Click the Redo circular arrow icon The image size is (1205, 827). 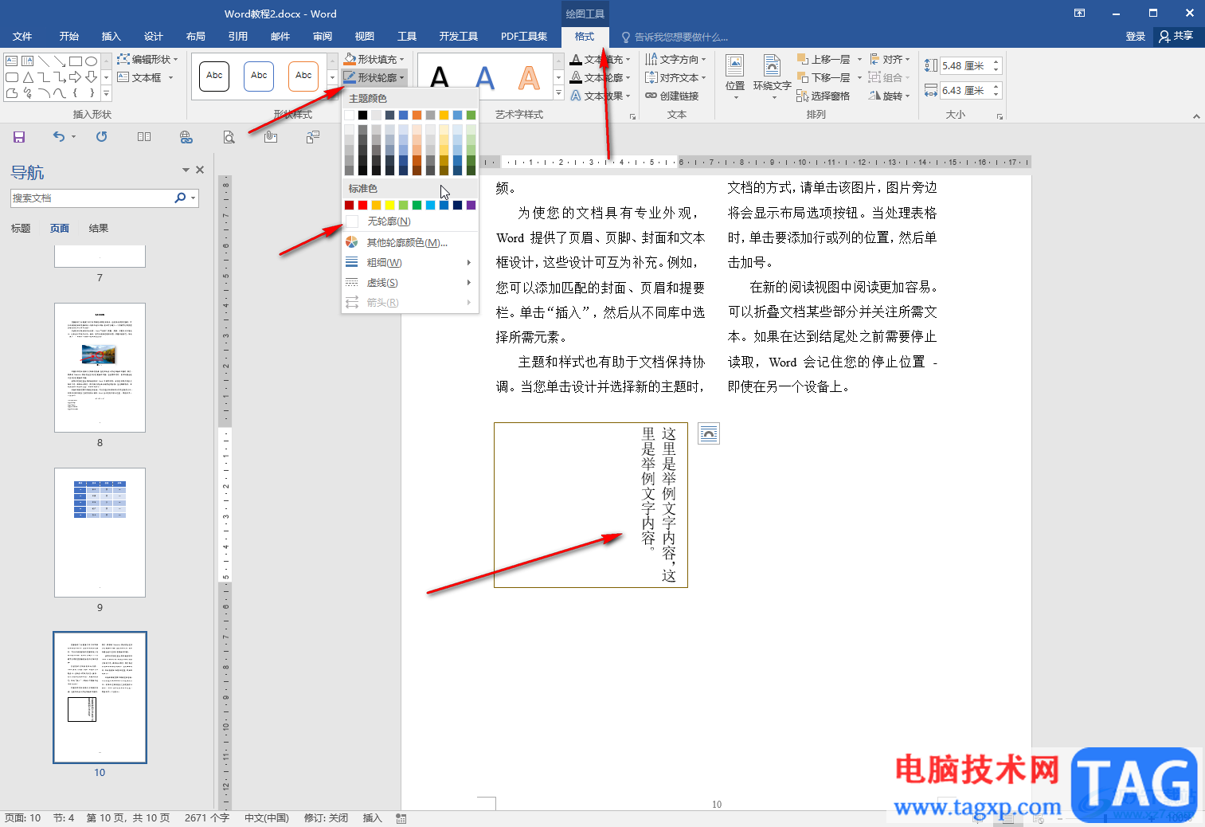(101, 137)
